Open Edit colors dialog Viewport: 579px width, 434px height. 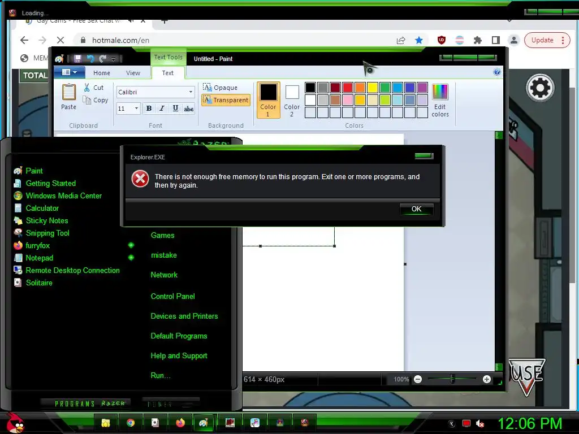(440, 101)
